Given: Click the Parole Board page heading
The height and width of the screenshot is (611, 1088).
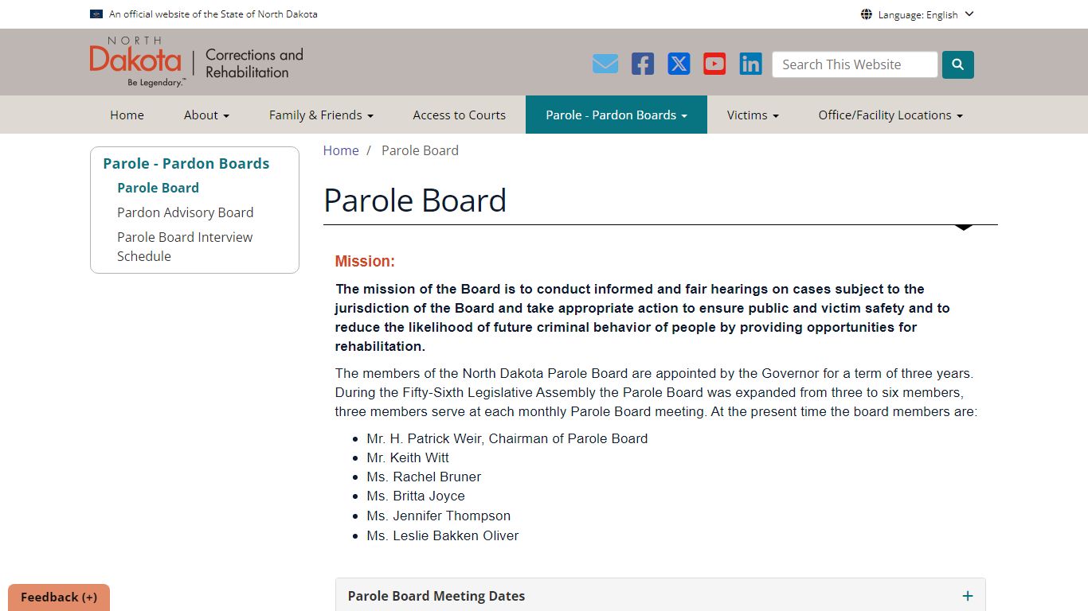Looking at the screenshot, I should [415, 200].
